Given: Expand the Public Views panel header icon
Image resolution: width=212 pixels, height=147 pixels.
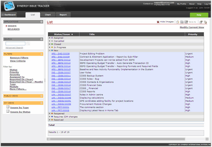Looking at the screenshot, I should 41,96.
